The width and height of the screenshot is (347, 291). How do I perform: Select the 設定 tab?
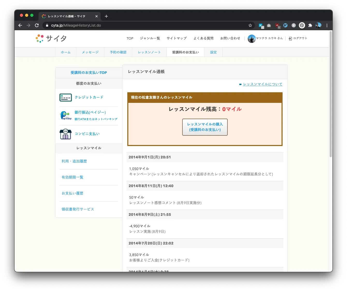click(x=213, y=52)
